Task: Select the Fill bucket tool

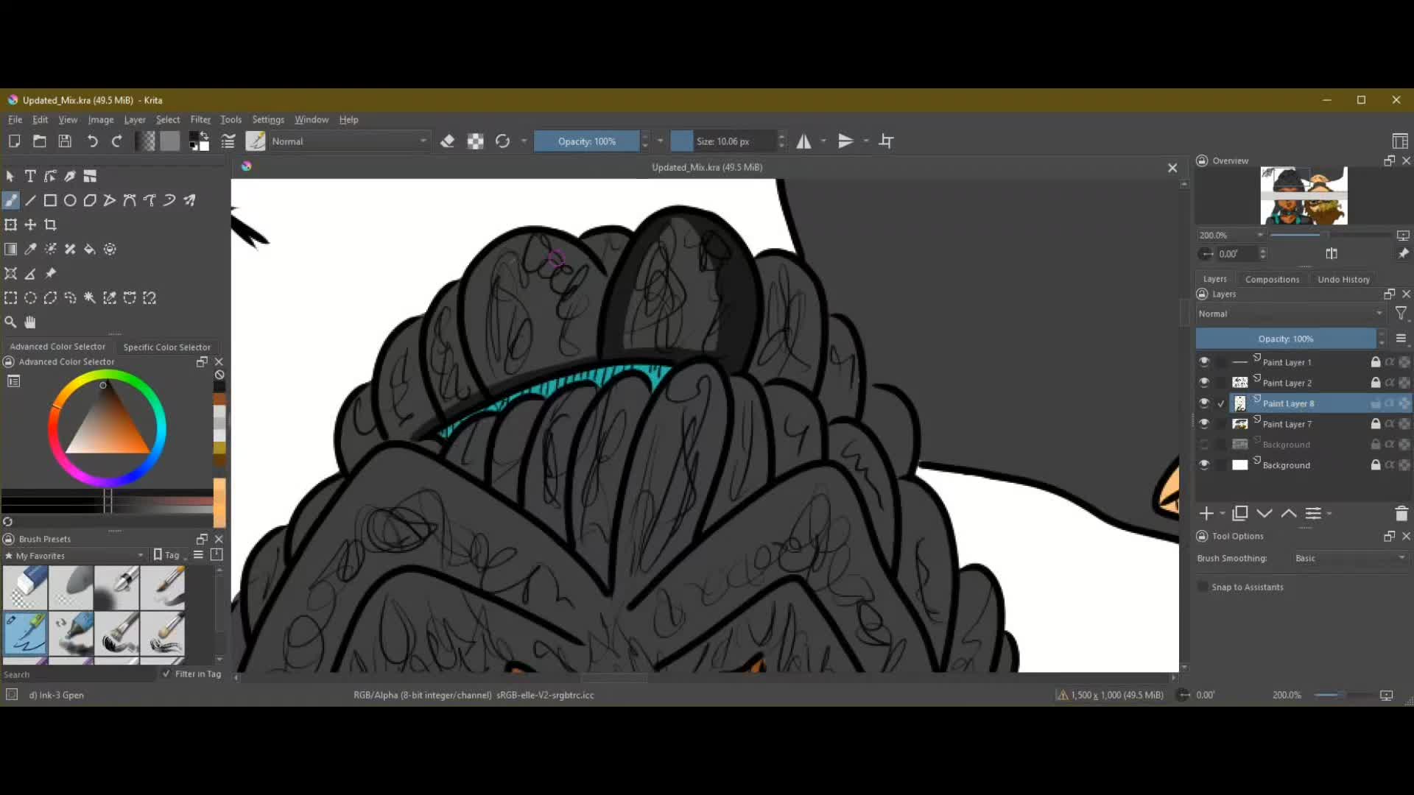Action: tap(90, 249)
